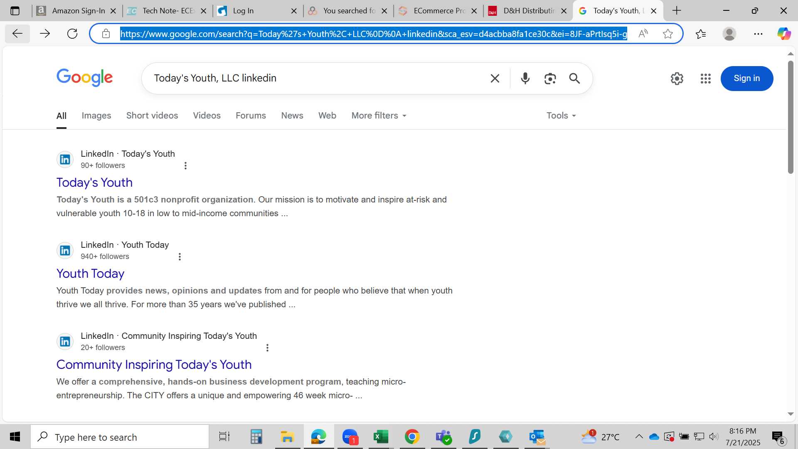
Task: Open the volume control in the tray
Action: click(714, 437)
